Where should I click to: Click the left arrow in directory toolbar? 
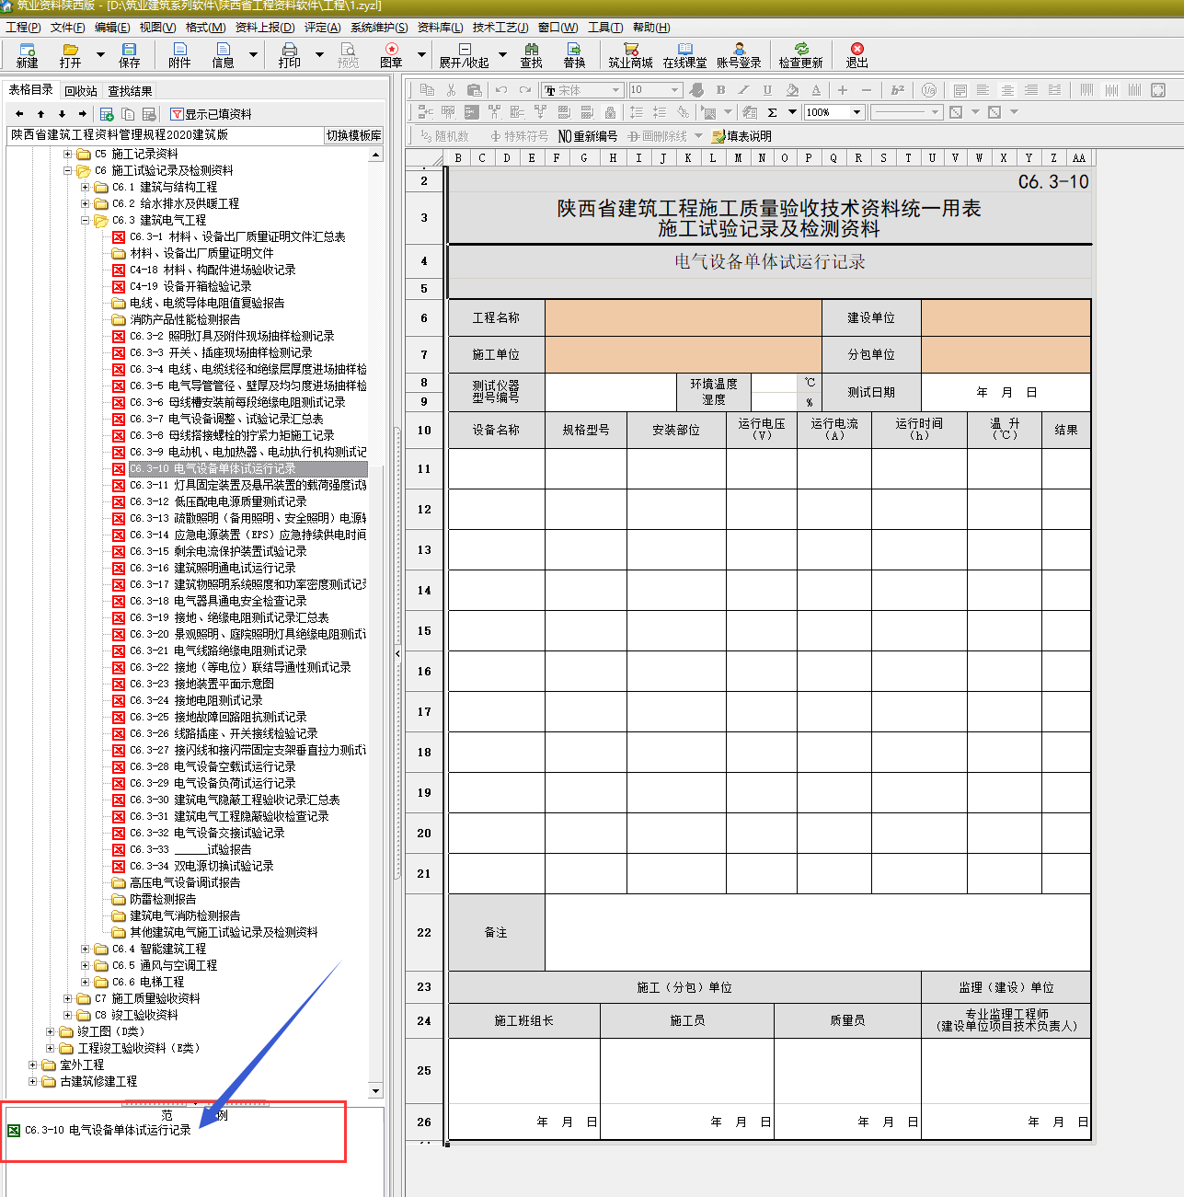(19, 114)
